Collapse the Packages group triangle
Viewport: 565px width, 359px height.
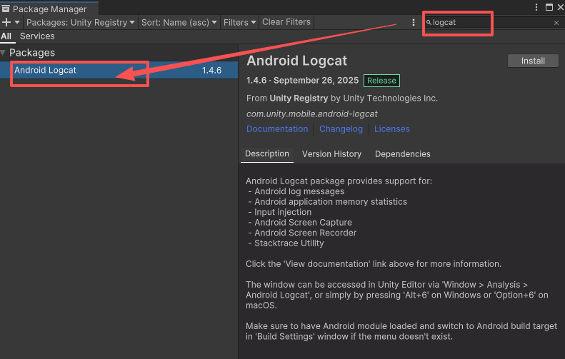[x=4, y=53]
